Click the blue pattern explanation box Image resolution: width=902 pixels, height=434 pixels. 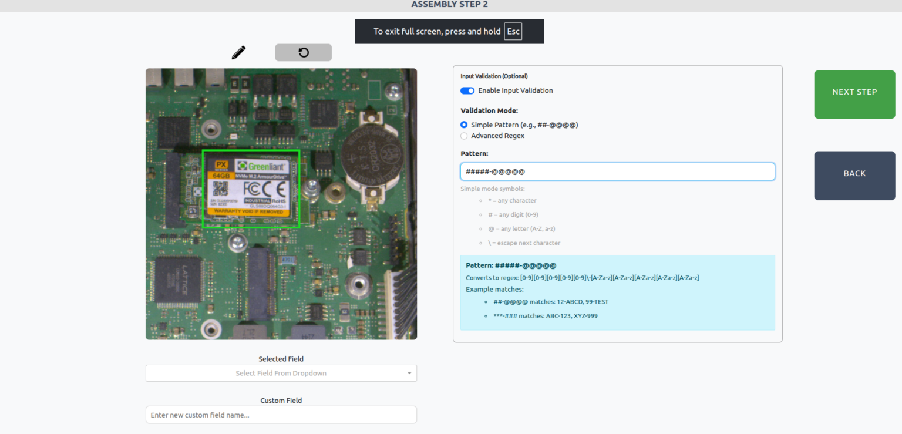[x=617, y=292]
